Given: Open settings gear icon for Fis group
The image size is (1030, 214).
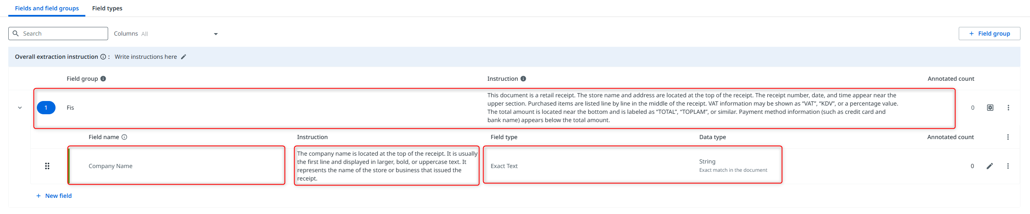Looking at the screenshot, I should pyautogui.click(x=990, y=108).
